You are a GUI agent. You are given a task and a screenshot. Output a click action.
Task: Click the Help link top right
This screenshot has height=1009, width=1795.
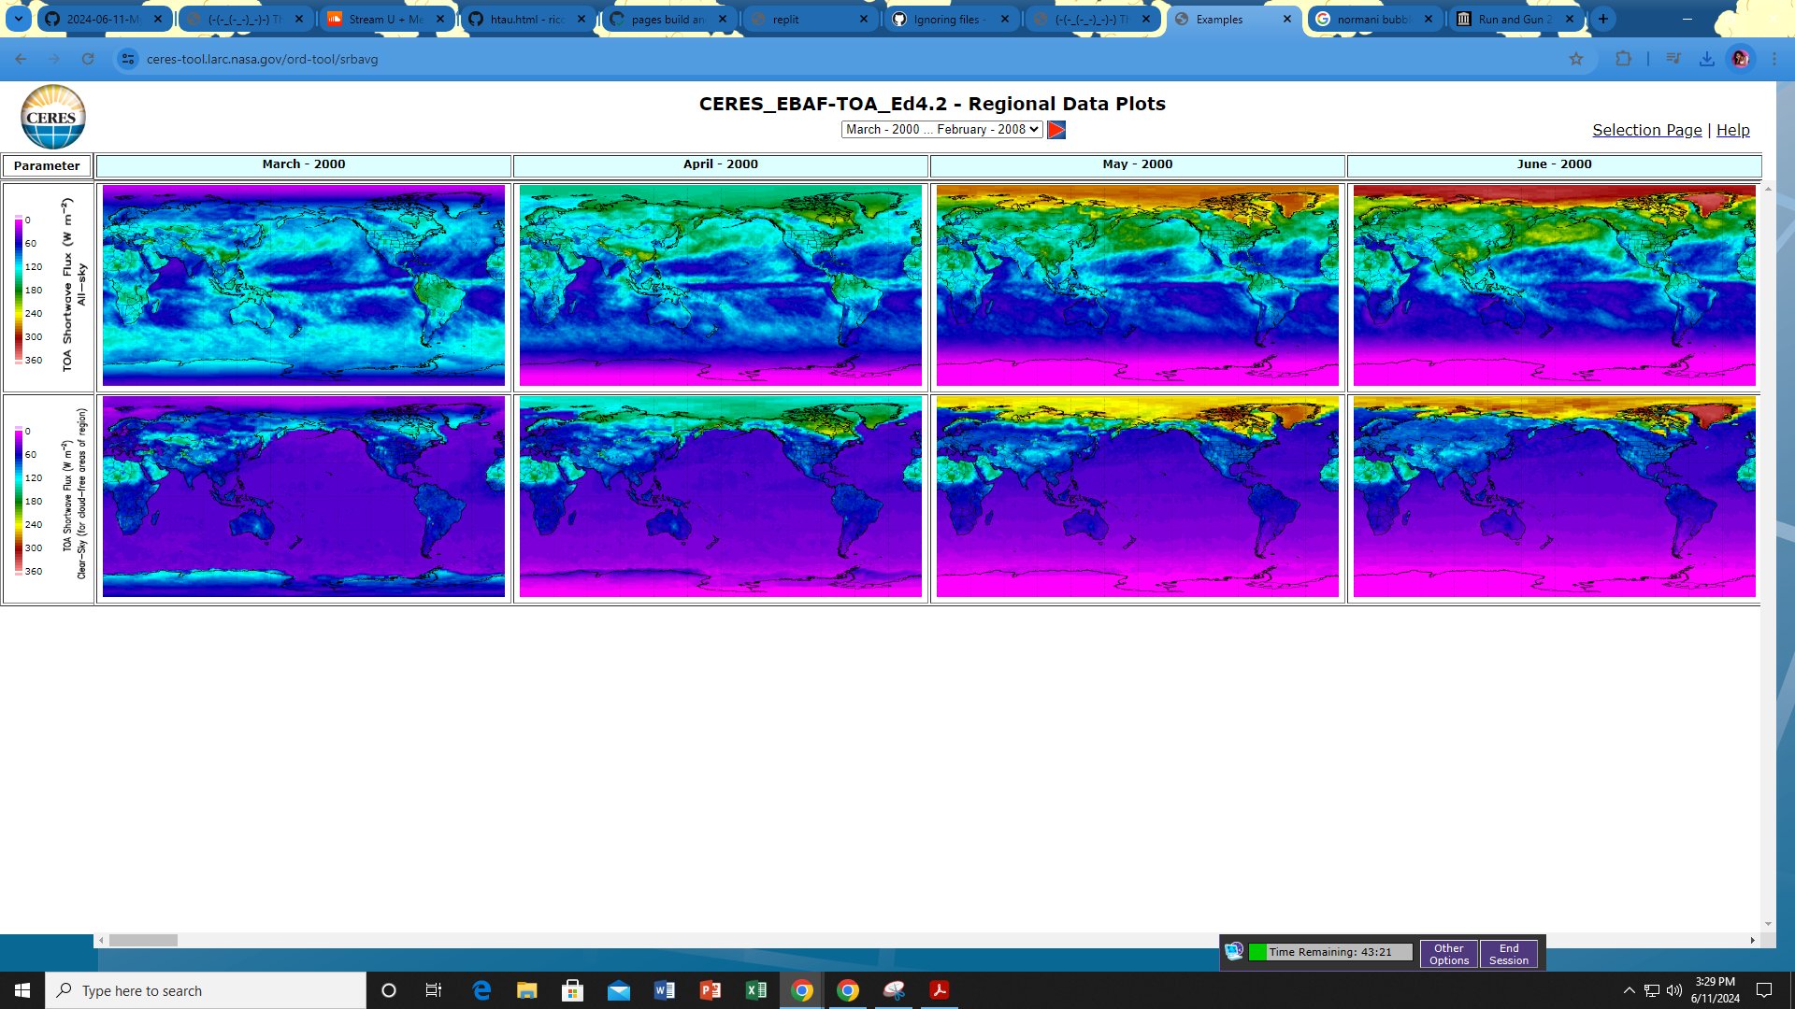click(1734, 129)
